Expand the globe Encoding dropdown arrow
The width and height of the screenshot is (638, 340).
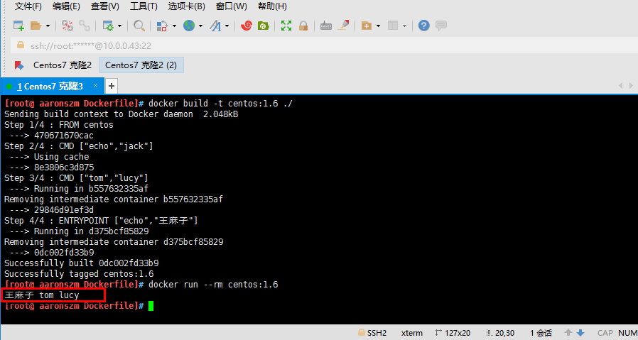pos(200,26)
